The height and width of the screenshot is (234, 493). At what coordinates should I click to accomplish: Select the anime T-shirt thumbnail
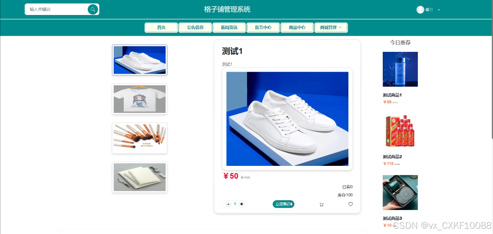tap(139, 99)
